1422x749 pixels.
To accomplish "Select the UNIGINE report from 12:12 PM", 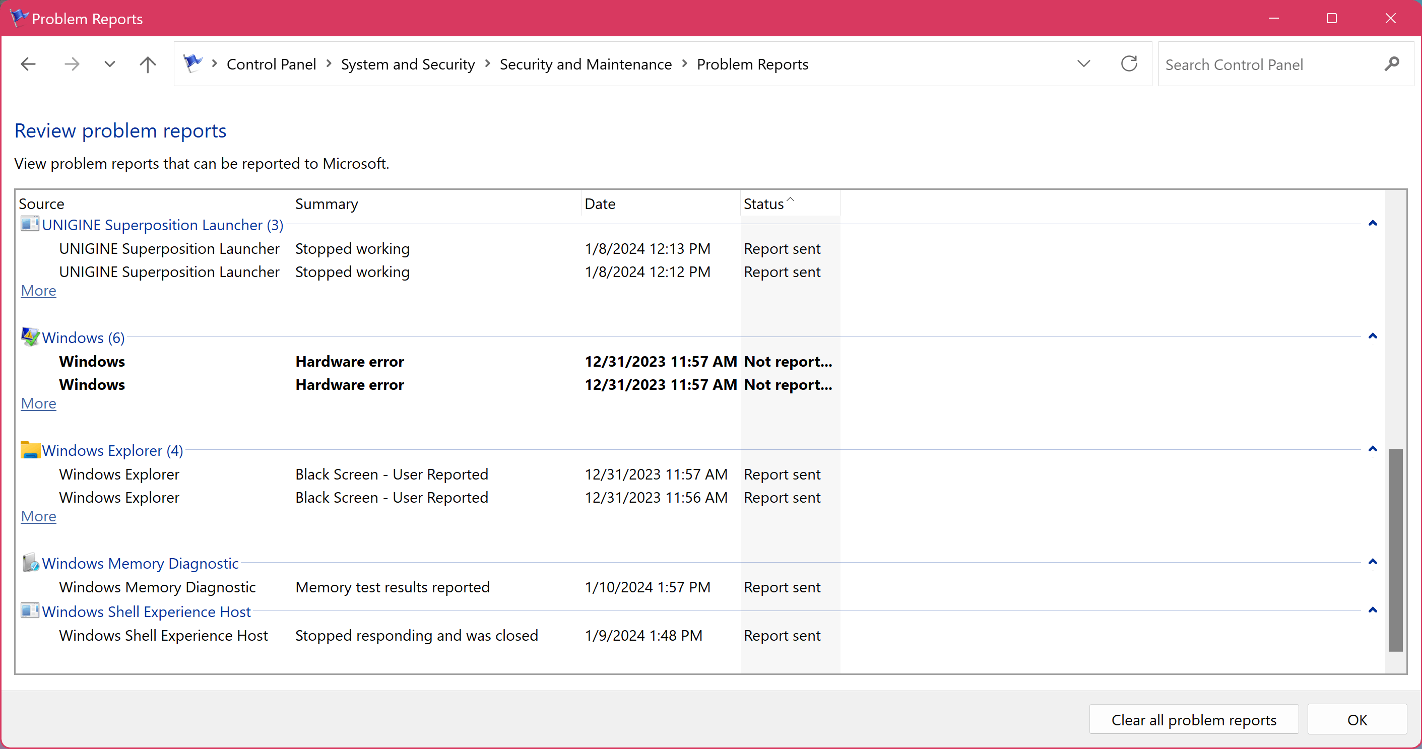I will point(439,271).
